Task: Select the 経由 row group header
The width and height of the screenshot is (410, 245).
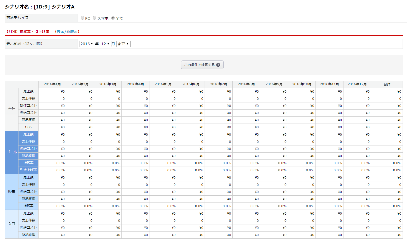Action: [x=12, y=192]
